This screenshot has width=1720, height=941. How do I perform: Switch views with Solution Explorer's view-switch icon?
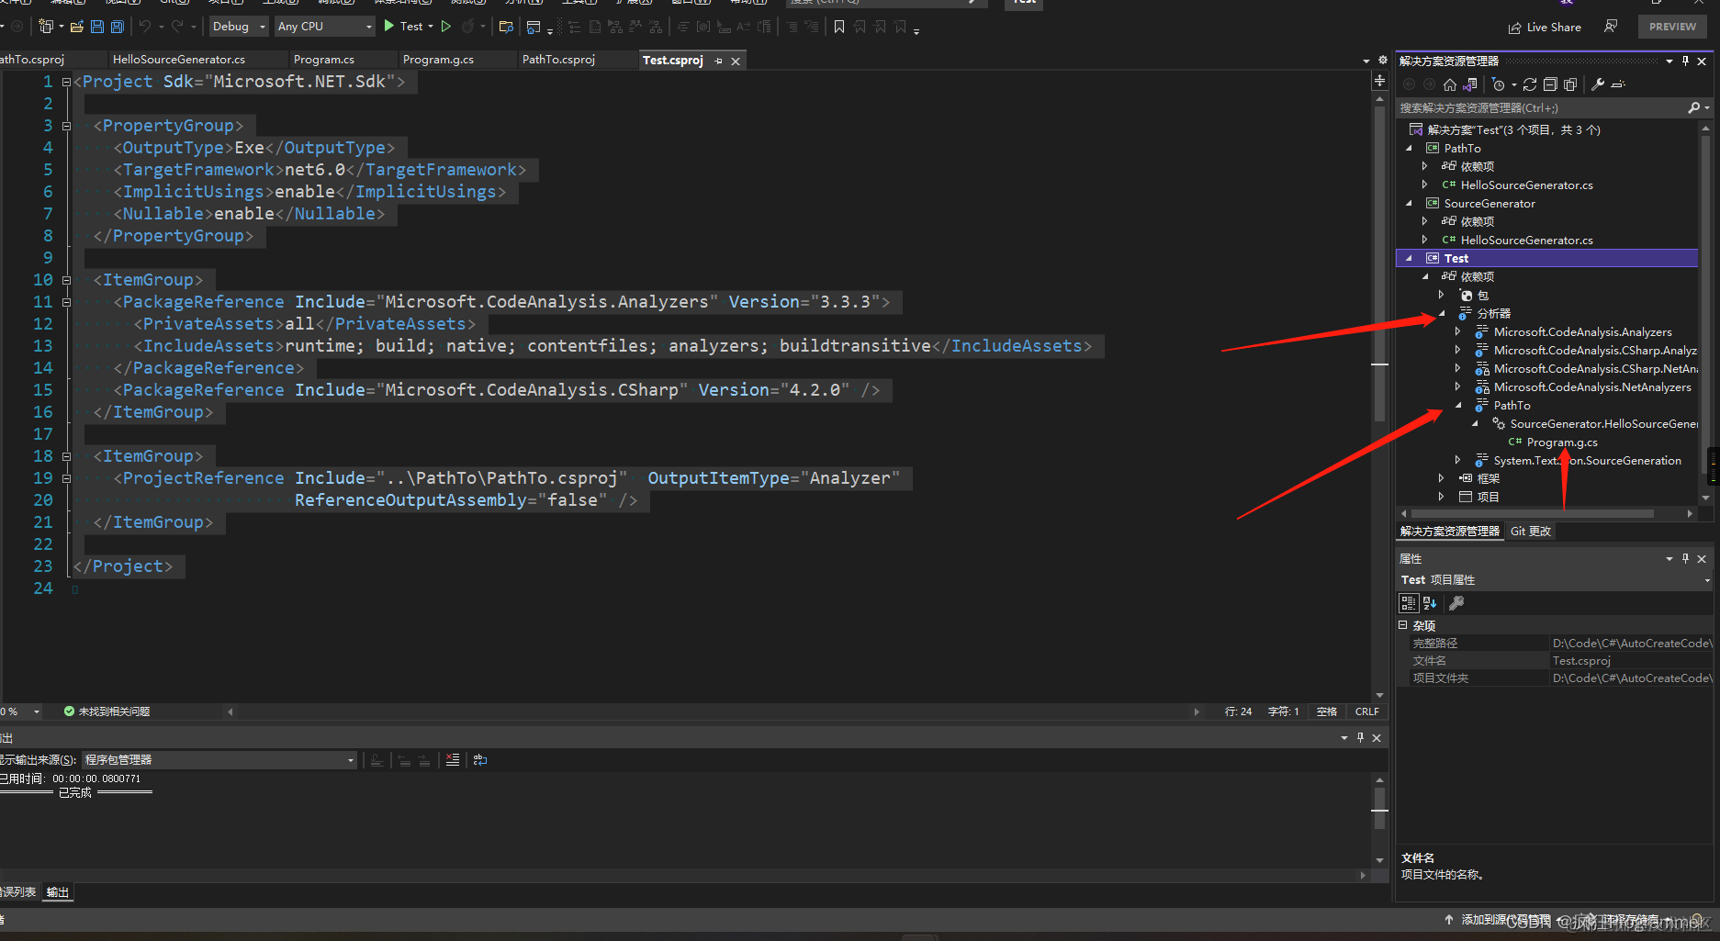pos(1470,84)
